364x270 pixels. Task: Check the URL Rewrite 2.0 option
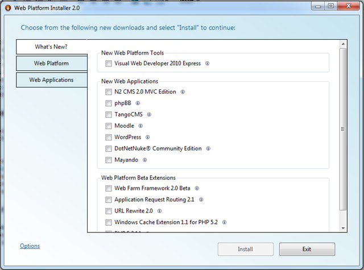[x=109, y=211]
